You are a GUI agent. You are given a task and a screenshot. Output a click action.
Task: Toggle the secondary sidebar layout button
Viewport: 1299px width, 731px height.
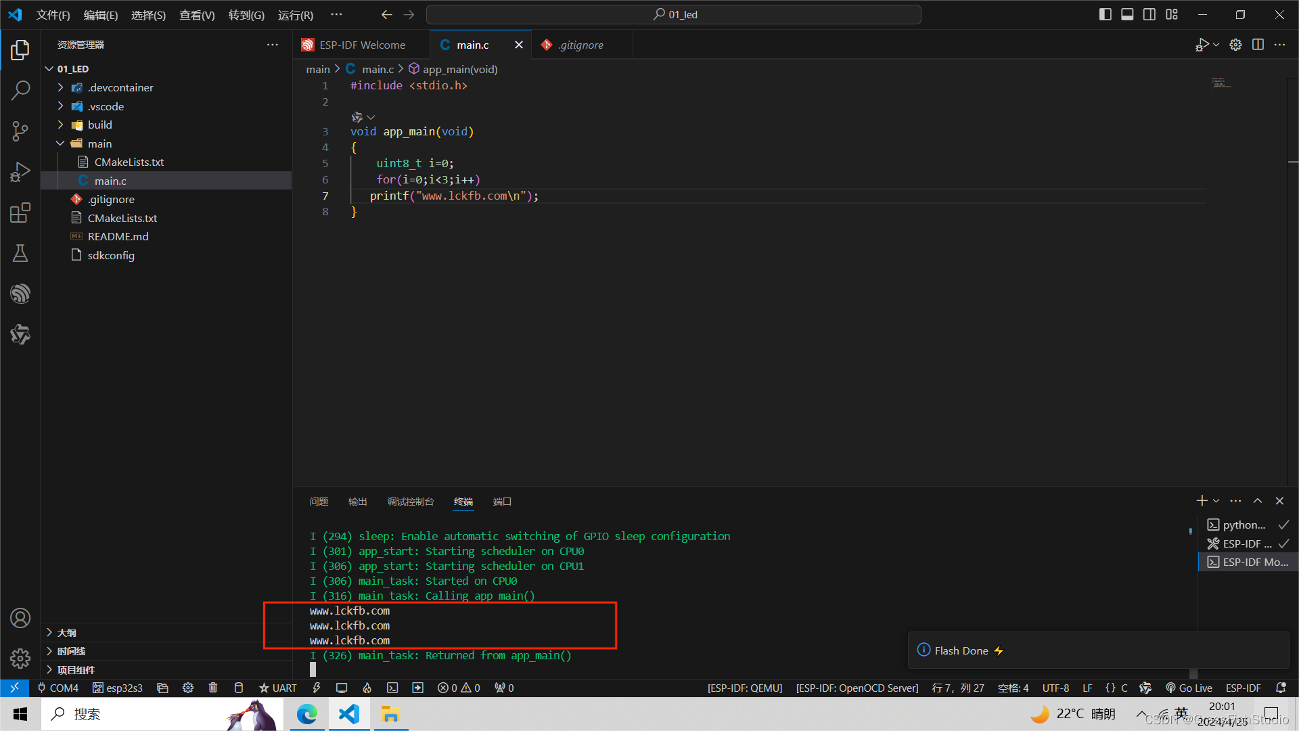(x=1149, y=14)
